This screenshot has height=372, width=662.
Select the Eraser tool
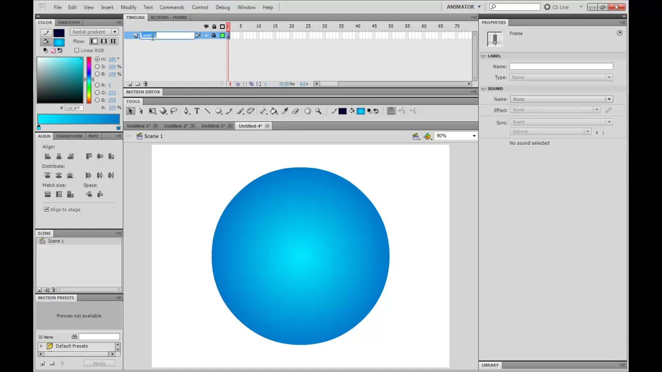click(295, 111)
